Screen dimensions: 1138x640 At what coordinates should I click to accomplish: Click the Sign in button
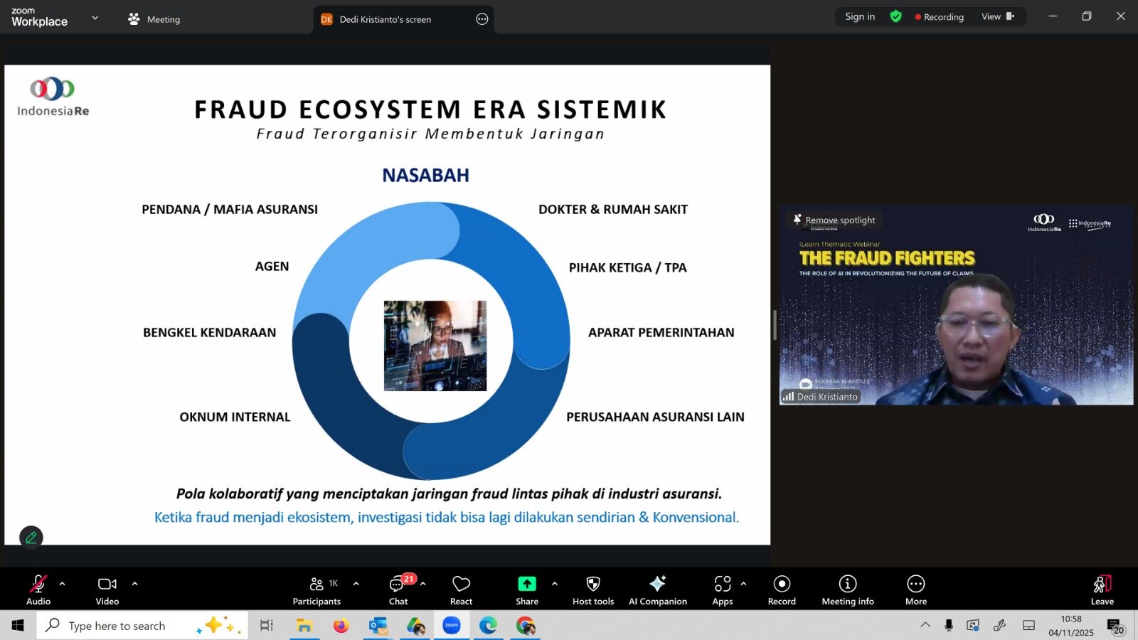(x=860, y=17)
